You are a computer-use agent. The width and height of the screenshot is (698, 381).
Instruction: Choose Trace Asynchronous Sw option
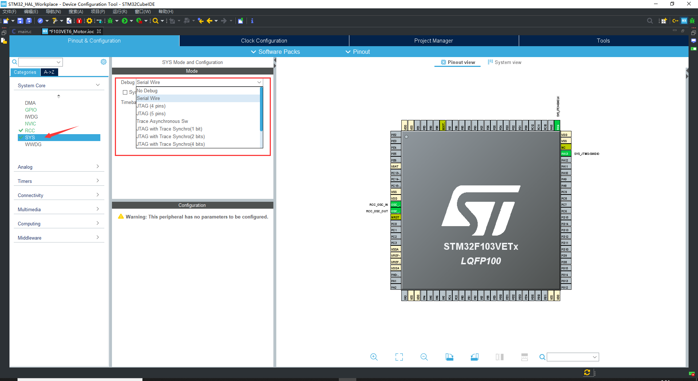point(198,121)
